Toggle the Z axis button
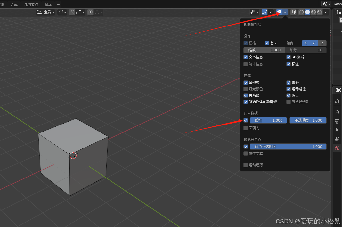This screenshot has width=342, height=227. (322, 43)
